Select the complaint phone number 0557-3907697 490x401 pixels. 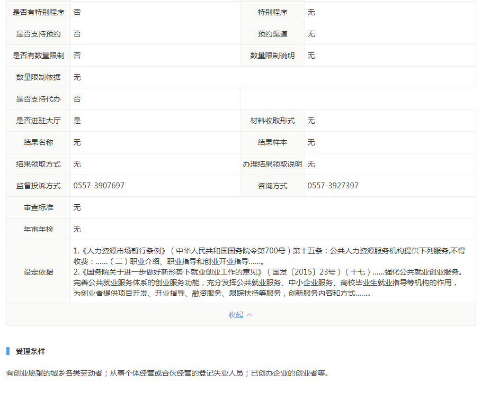coord(99,186)
